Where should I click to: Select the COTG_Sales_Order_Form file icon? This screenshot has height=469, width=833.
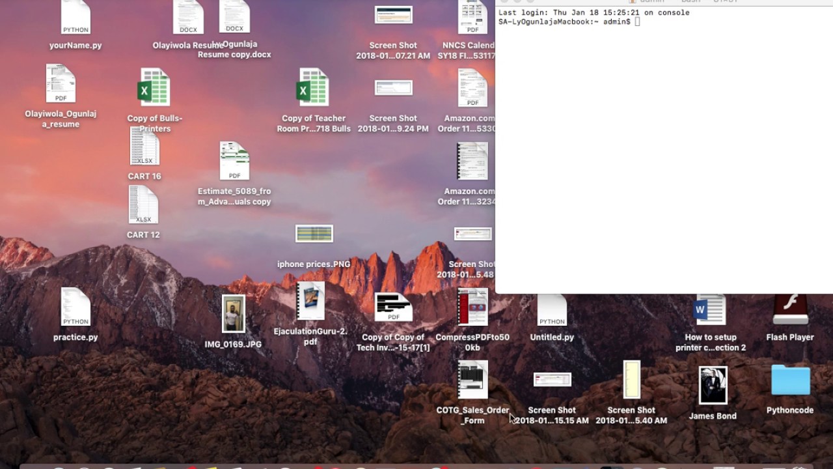pyautogui.click(x=472, y=380)
